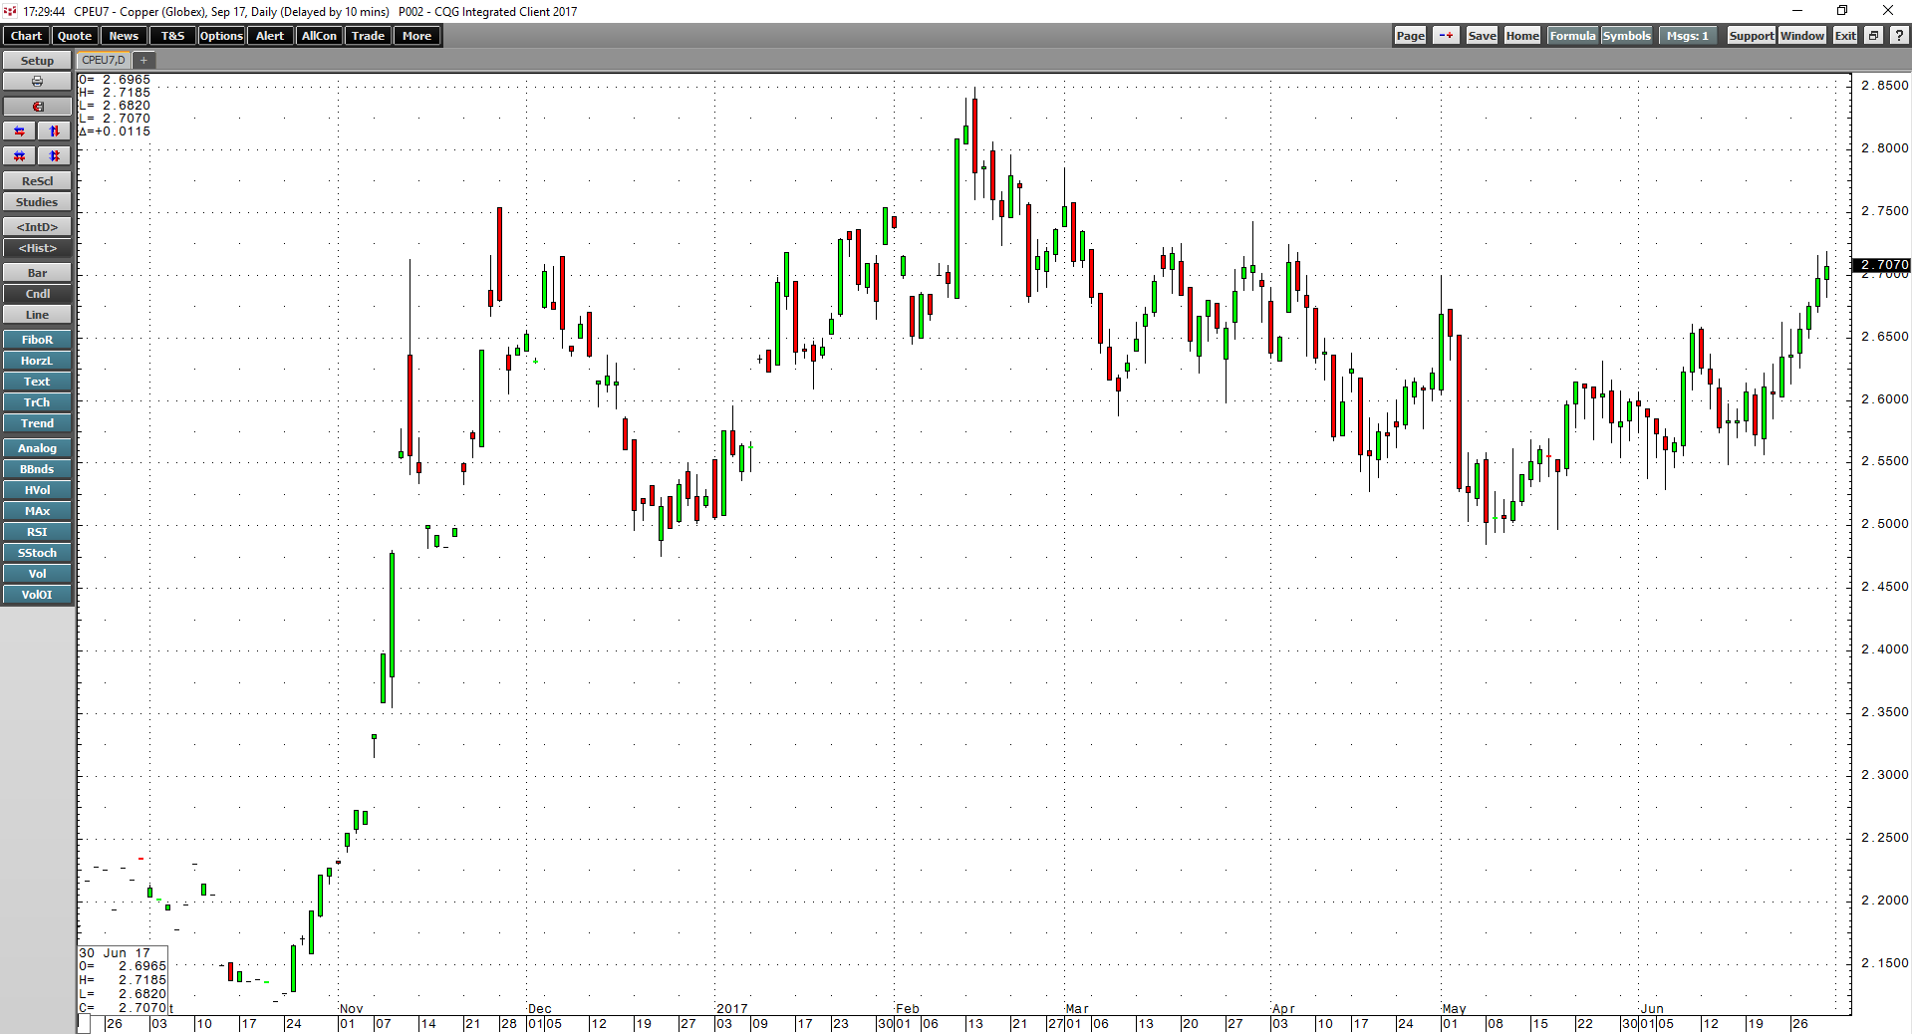The width and height of the screenshot is (1912, 1034).
Task: Click the 2.8500 price axis label
Action: [x=1885, y=86]
